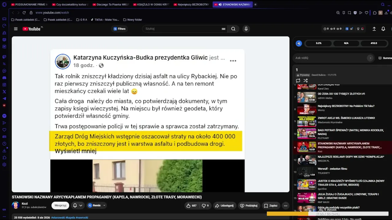Open X (Twitter) in the browser sidebar
This screenshot has width=392, height=220.
[4, 92]
